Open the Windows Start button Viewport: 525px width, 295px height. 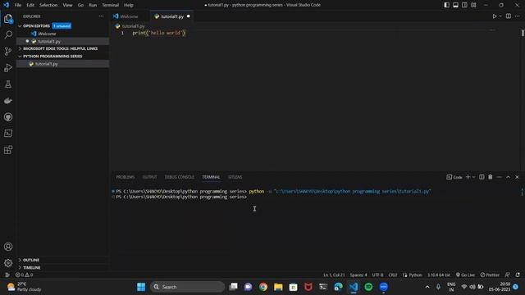(x=141, y=287)
